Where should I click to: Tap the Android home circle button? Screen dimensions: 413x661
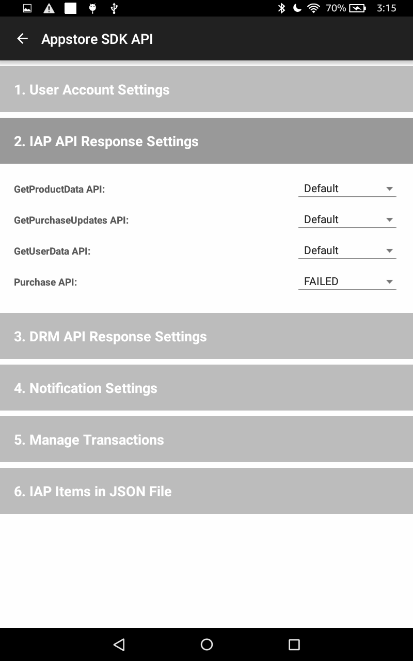pos(206,644)
